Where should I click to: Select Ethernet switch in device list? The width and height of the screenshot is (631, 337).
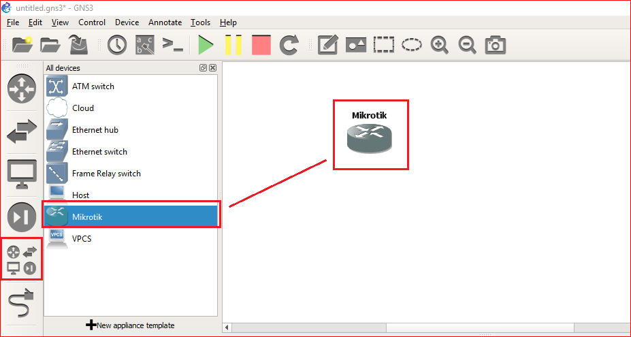point(131,151)
